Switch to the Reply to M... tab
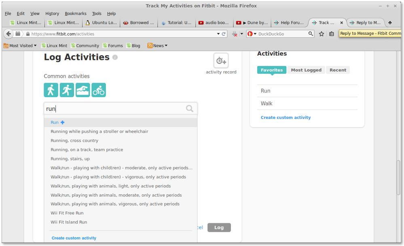 pyautogui.click(x=366, y=23)
